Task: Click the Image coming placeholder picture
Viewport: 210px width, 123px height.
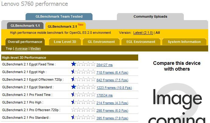Action: (x=177, y=103)
